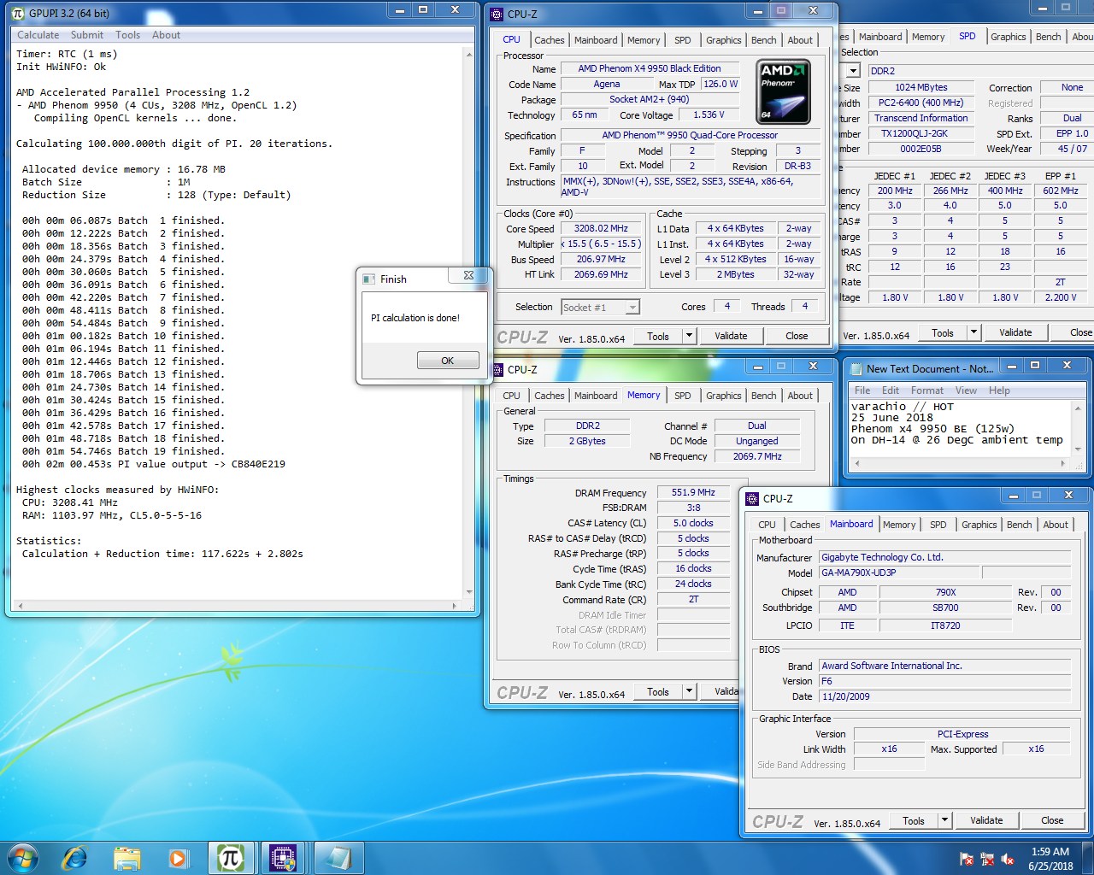The width and height of the screenshot is (1094, 875).
Task: Expand Tools arrow in Memory CPU-Z window
Action: [x=689, y=691]
